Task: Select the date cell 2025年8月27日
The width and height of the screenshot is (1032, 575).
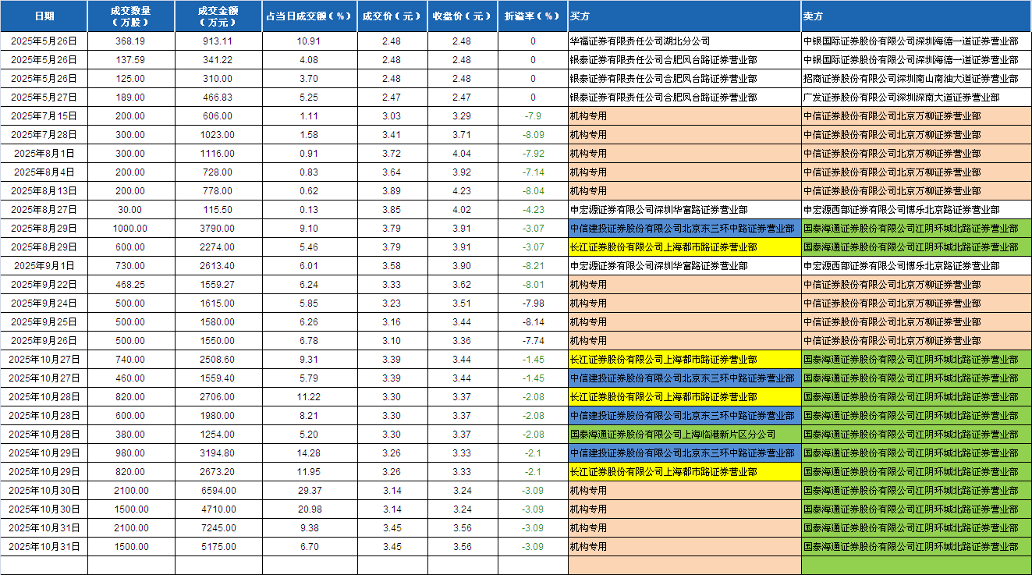Action: 44,209
